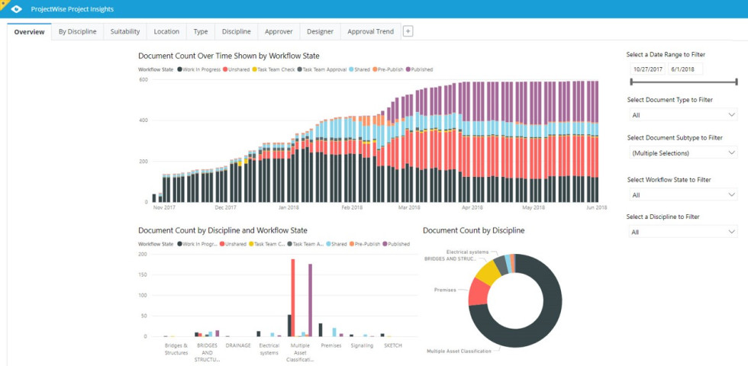748x366 pixels.
Task: Click the end date field 6/1/2018
Action: (684, 69)
